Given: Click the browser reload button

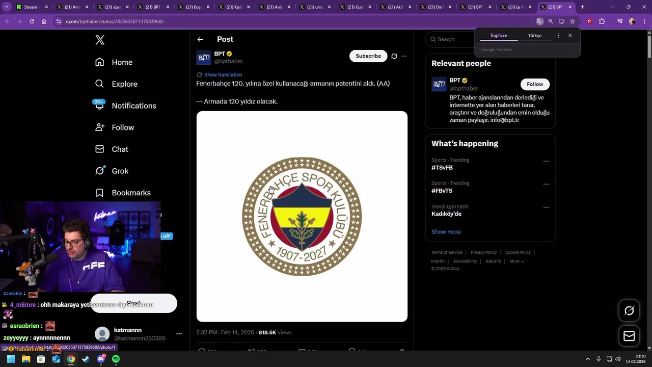Looking at the screenshot, I should pyautogui.click(x=32, y=21).
